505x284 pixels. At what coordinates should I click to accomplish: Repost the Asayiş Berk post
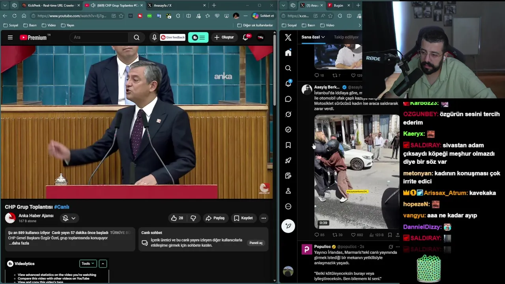pyautogui.click(x=337, y=235)
